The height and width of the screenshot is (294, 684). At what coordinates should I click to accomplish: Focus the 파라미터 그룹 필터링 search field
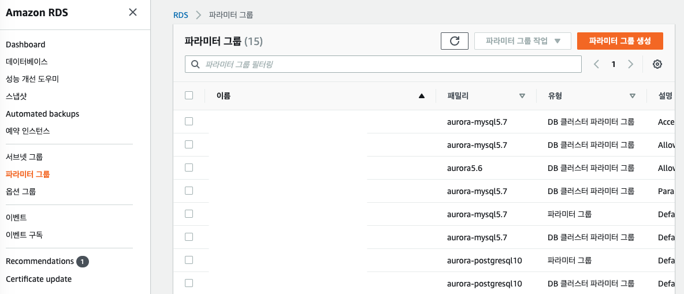pos(387,64)
